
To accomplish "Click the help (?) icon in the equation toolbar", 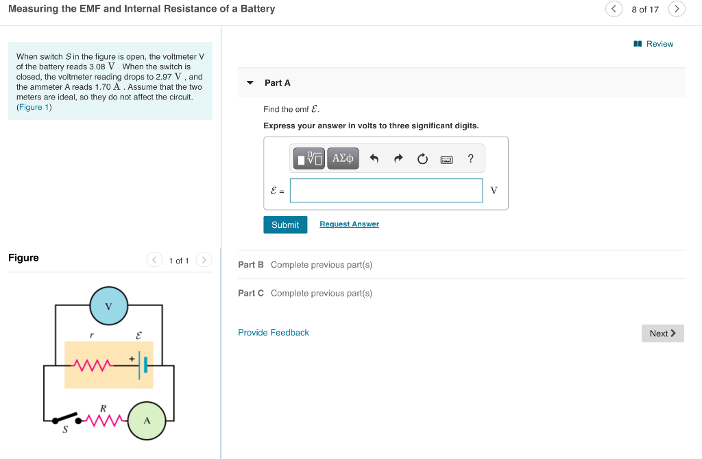I will point(470,158).
